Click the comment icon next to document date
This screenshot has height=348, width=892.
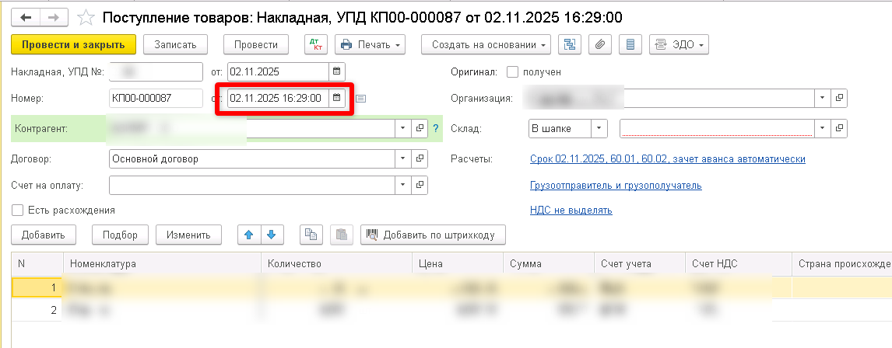click(360, 99)
